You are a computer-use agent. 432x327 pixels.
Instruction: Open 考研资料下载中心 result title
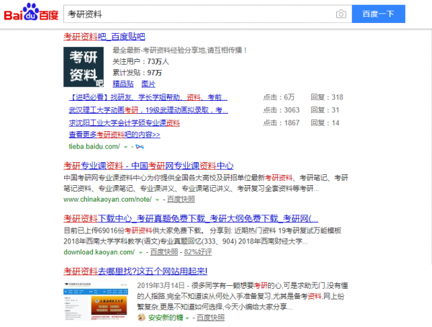(x=191, y=218)
